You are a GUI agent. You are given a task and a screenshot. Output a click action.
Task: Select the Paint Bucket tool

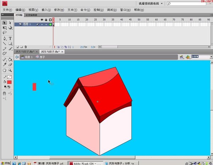(10, 59)
